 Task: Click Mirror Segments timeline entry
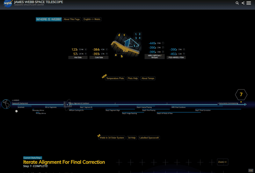(51, 107)
